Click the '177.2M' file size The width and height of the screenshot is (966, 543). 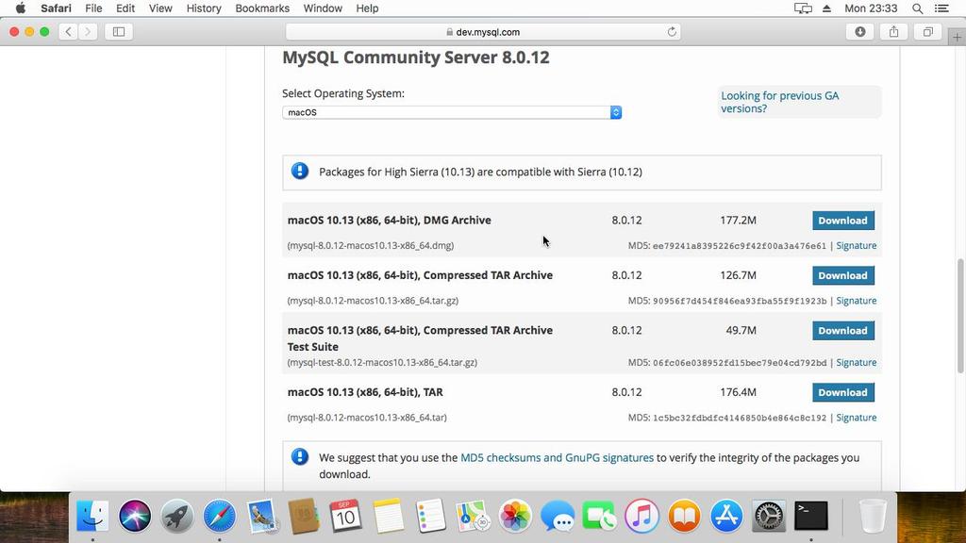(738, 220)
